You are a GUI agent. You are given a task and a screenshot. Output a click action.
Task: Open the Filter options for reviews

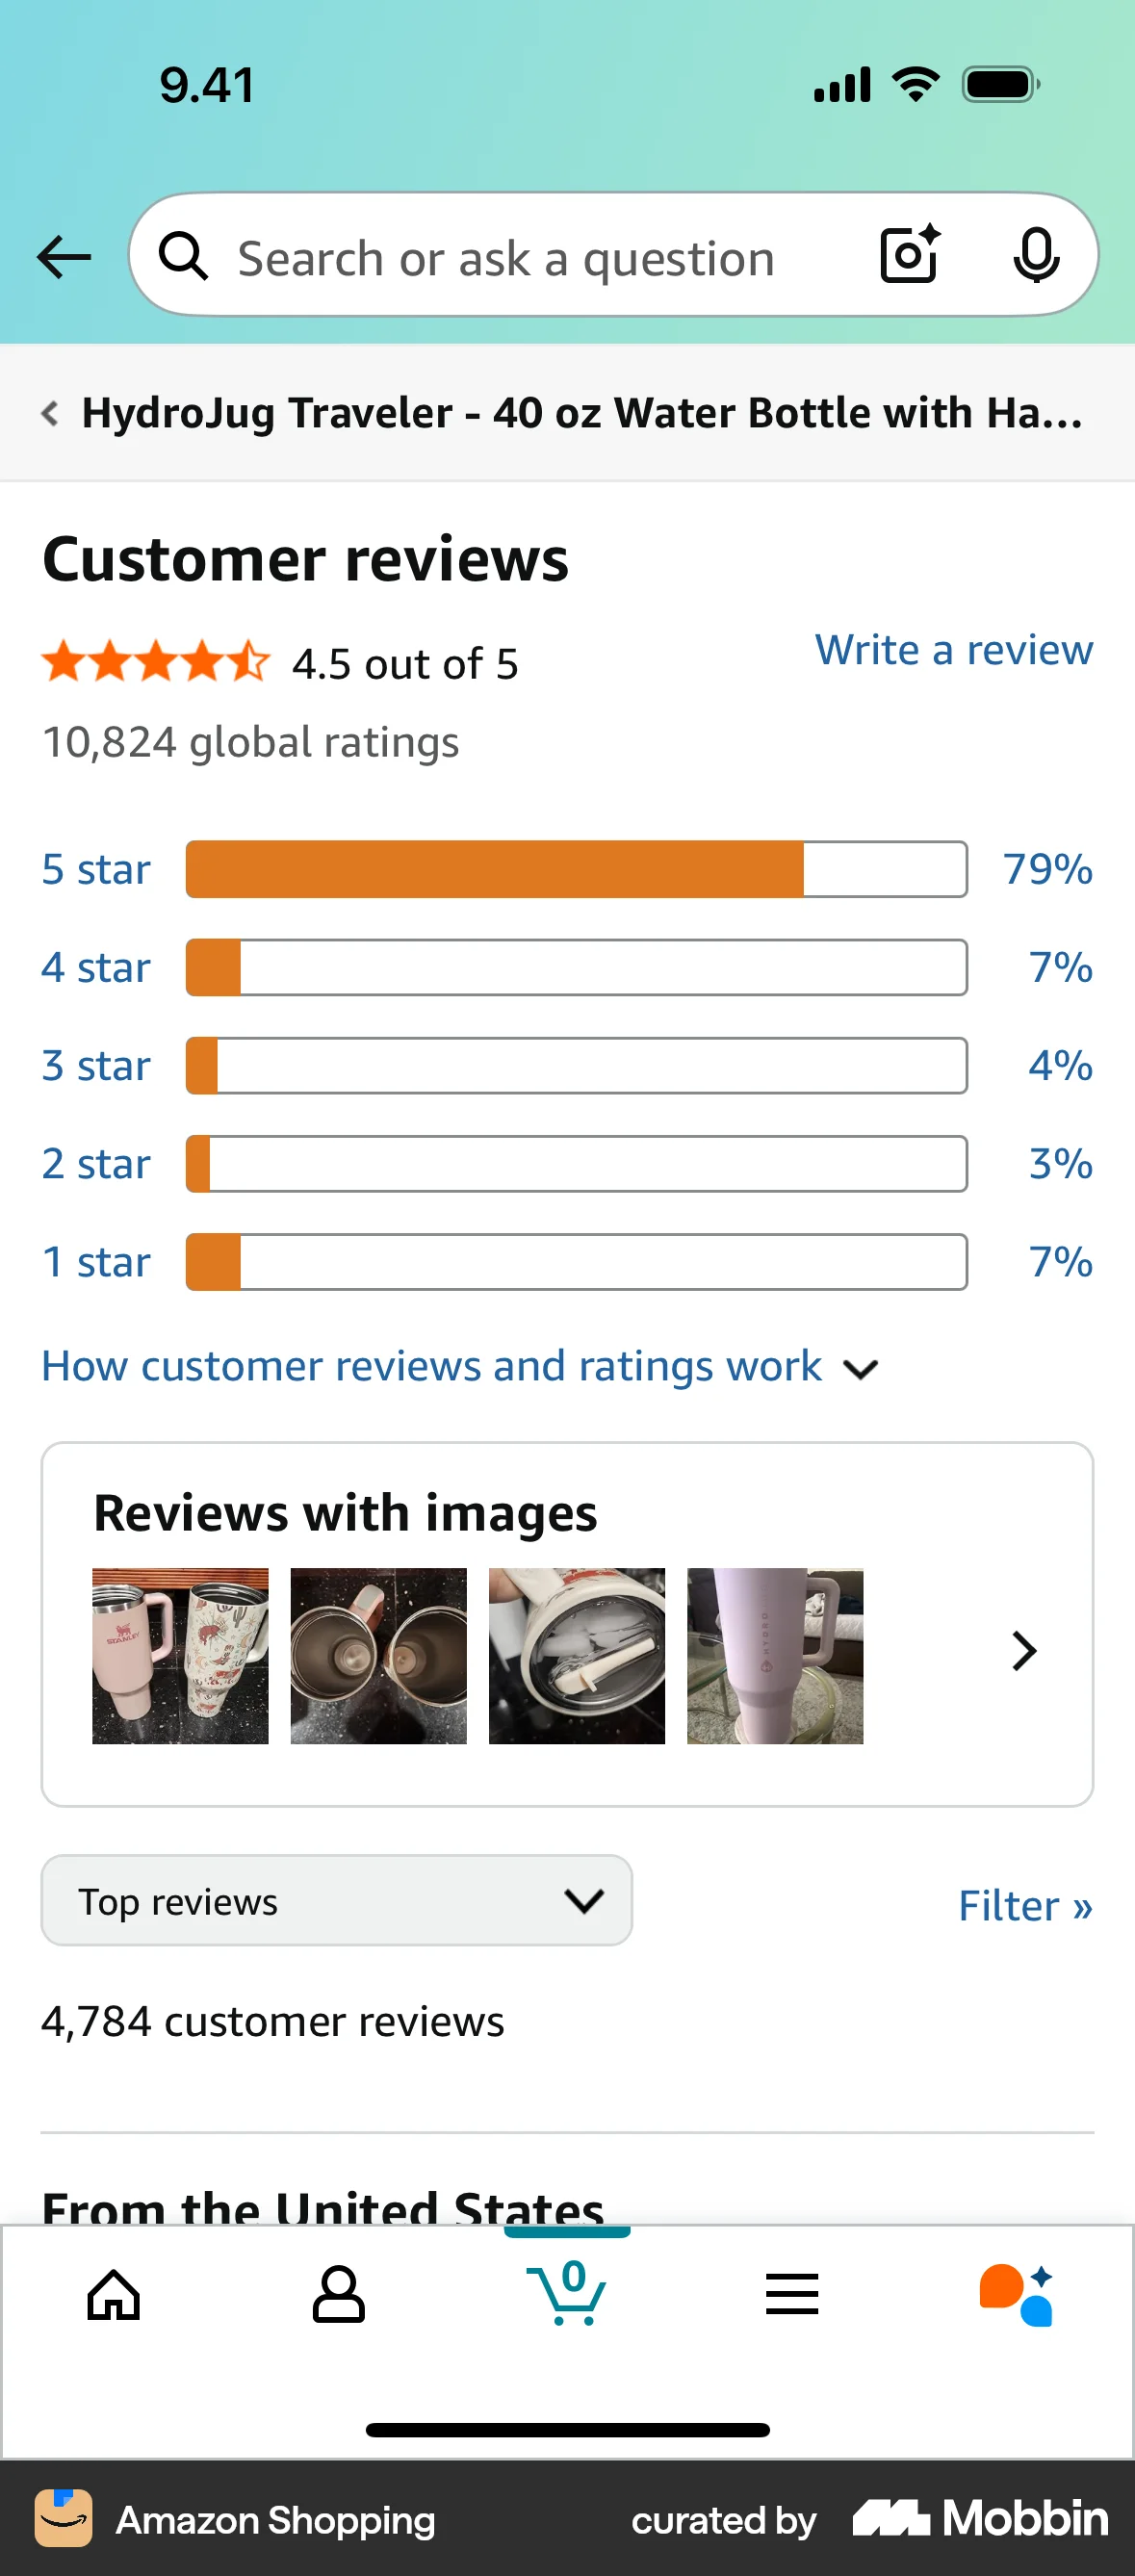[x=1024, y=1905]
